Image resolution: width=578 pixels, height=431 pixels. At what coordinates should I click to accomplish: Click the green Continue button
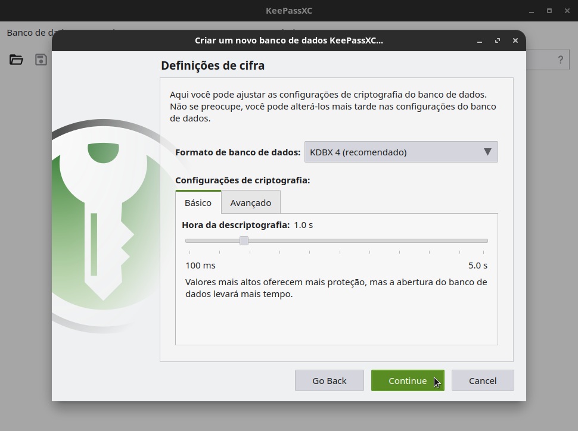tap(408, 380)
